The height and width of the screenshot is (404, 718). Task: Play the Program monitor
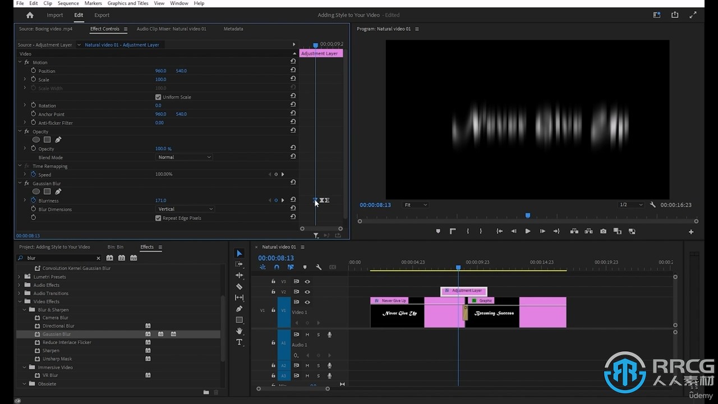[528, 231]
